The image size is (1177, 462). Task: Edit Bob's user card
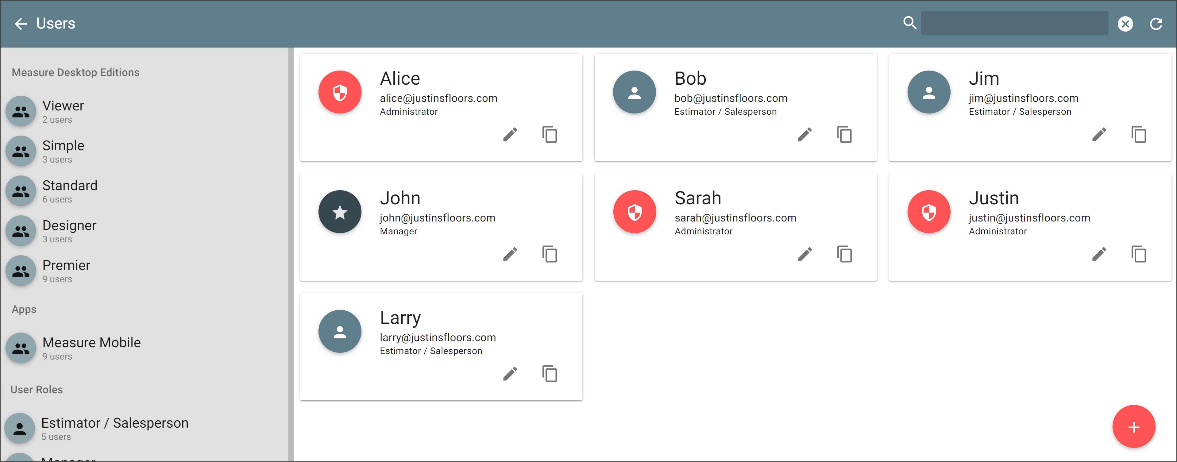[805, 135]
